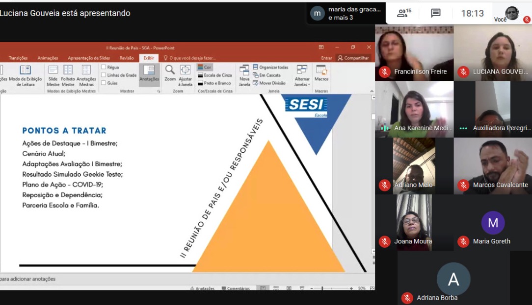
Task: Open the Transições tab
Action: coord(18,58)
